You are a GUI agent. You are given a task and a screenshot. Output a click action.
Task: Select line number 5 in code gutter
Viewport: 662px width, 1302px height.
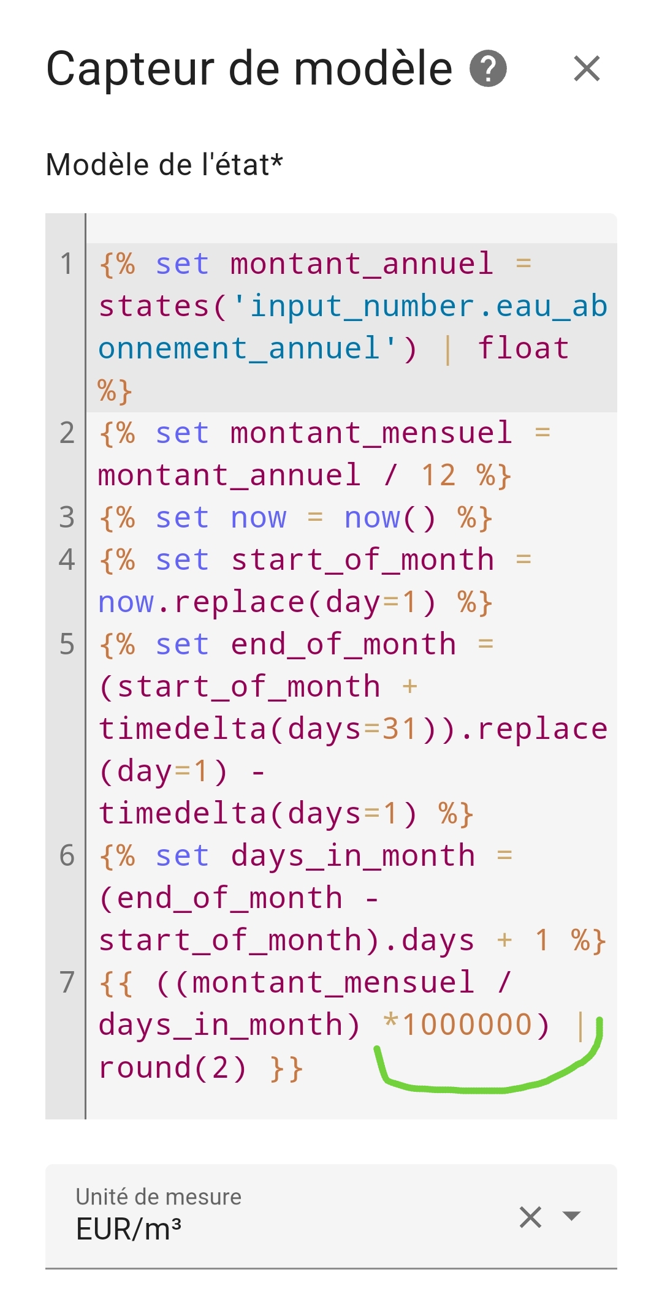pyautogui.click(x=67, y=645)
